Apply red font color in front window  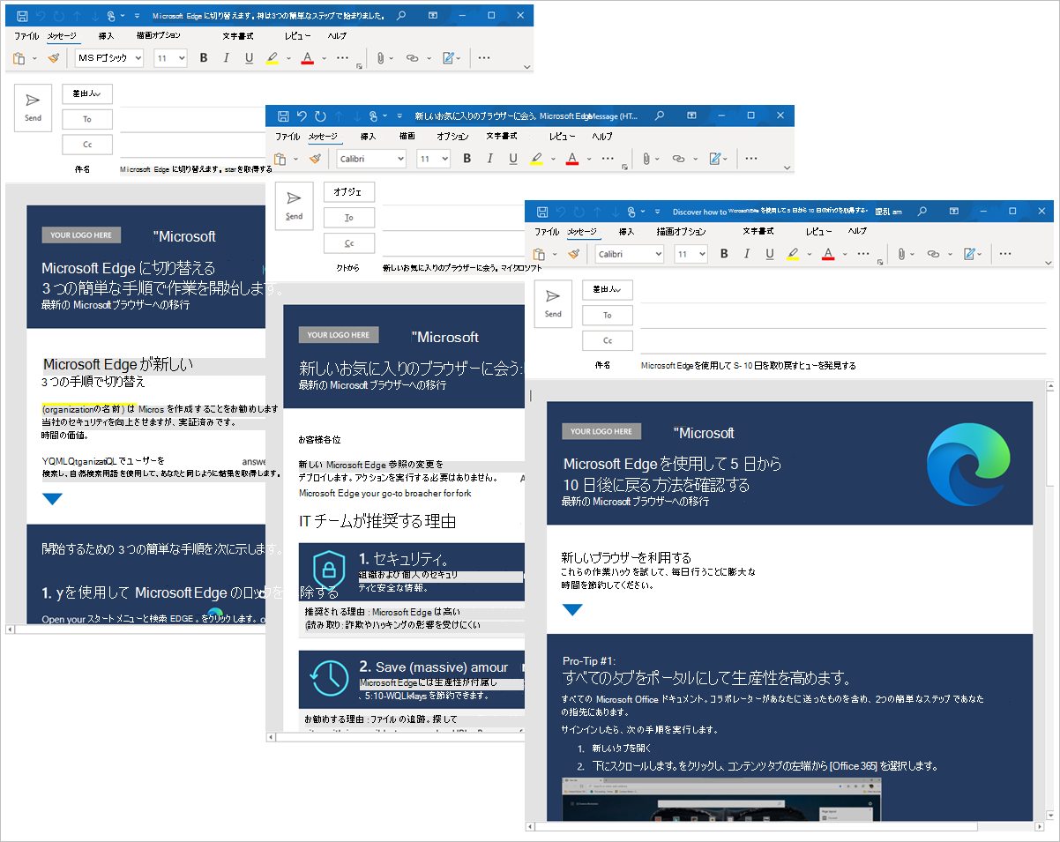(828, 254)
